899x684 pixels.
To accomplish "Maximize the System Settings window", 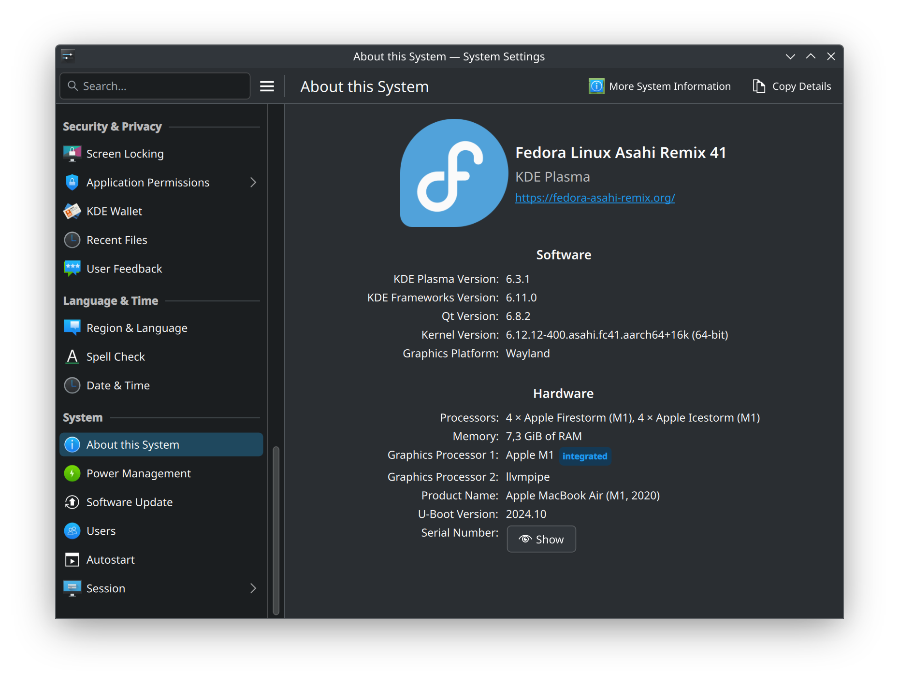I will tap(811, 57).
